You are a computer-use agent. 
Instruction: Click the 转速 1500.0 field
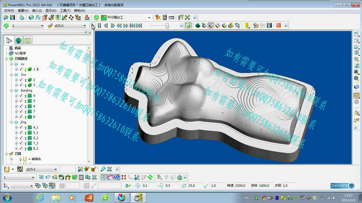[241, 186]
